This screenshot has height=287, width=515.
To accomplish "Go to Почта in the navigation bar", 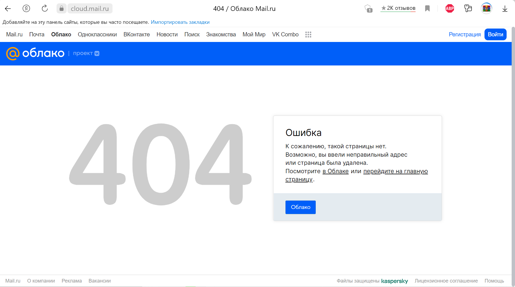I will (37, 34).
